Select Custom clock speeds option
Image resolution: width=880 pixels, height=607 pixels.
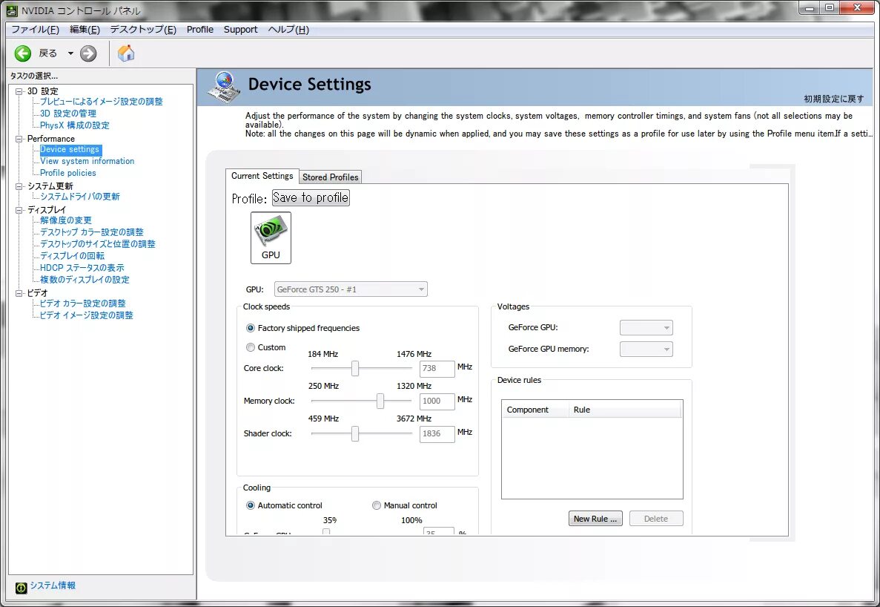pos(251,347)
